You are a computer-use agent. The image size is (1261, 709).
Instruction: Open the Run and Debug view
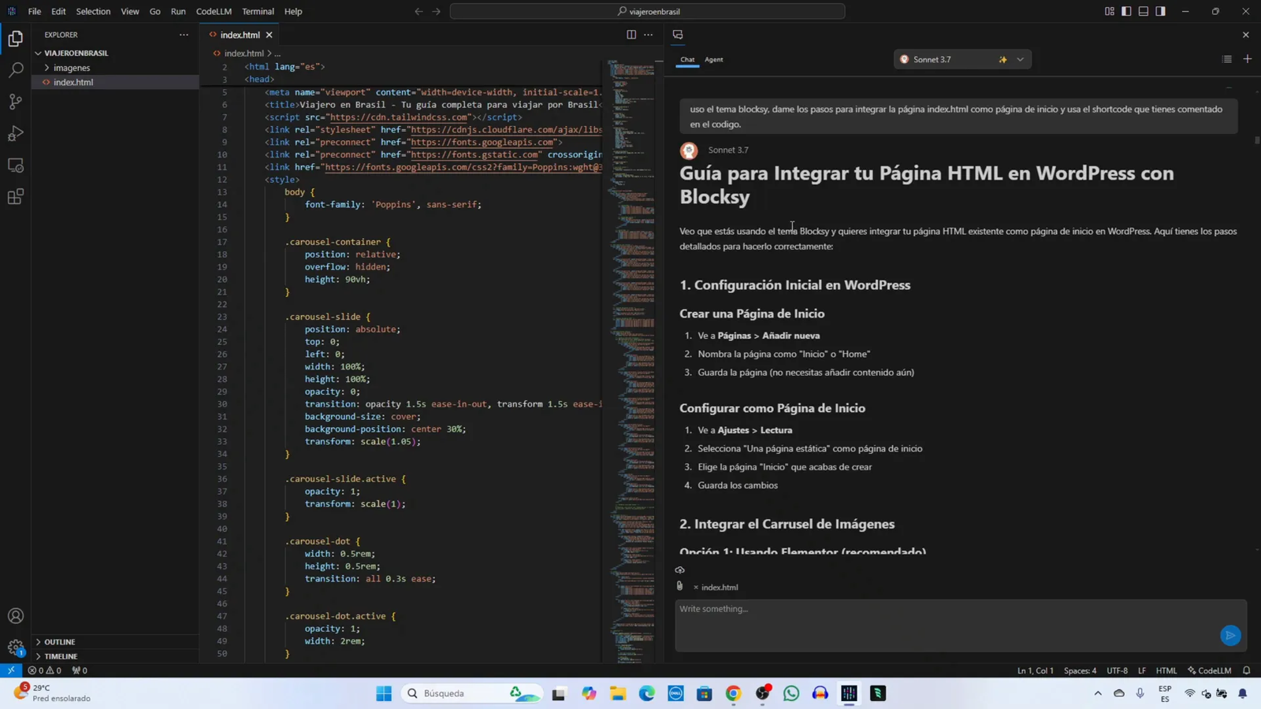click(16, 133)
